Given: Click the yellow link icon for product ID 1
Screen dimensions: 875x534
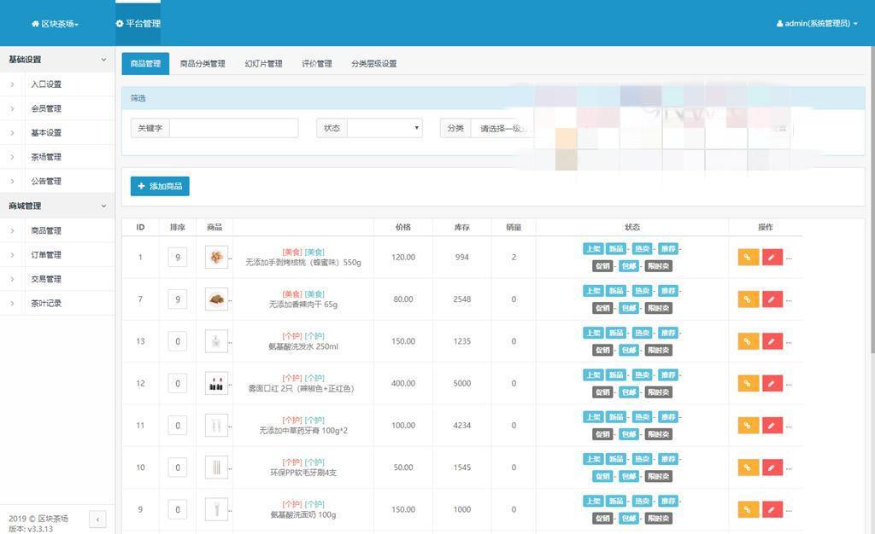Looking at the screenshot, I should 747,257.
